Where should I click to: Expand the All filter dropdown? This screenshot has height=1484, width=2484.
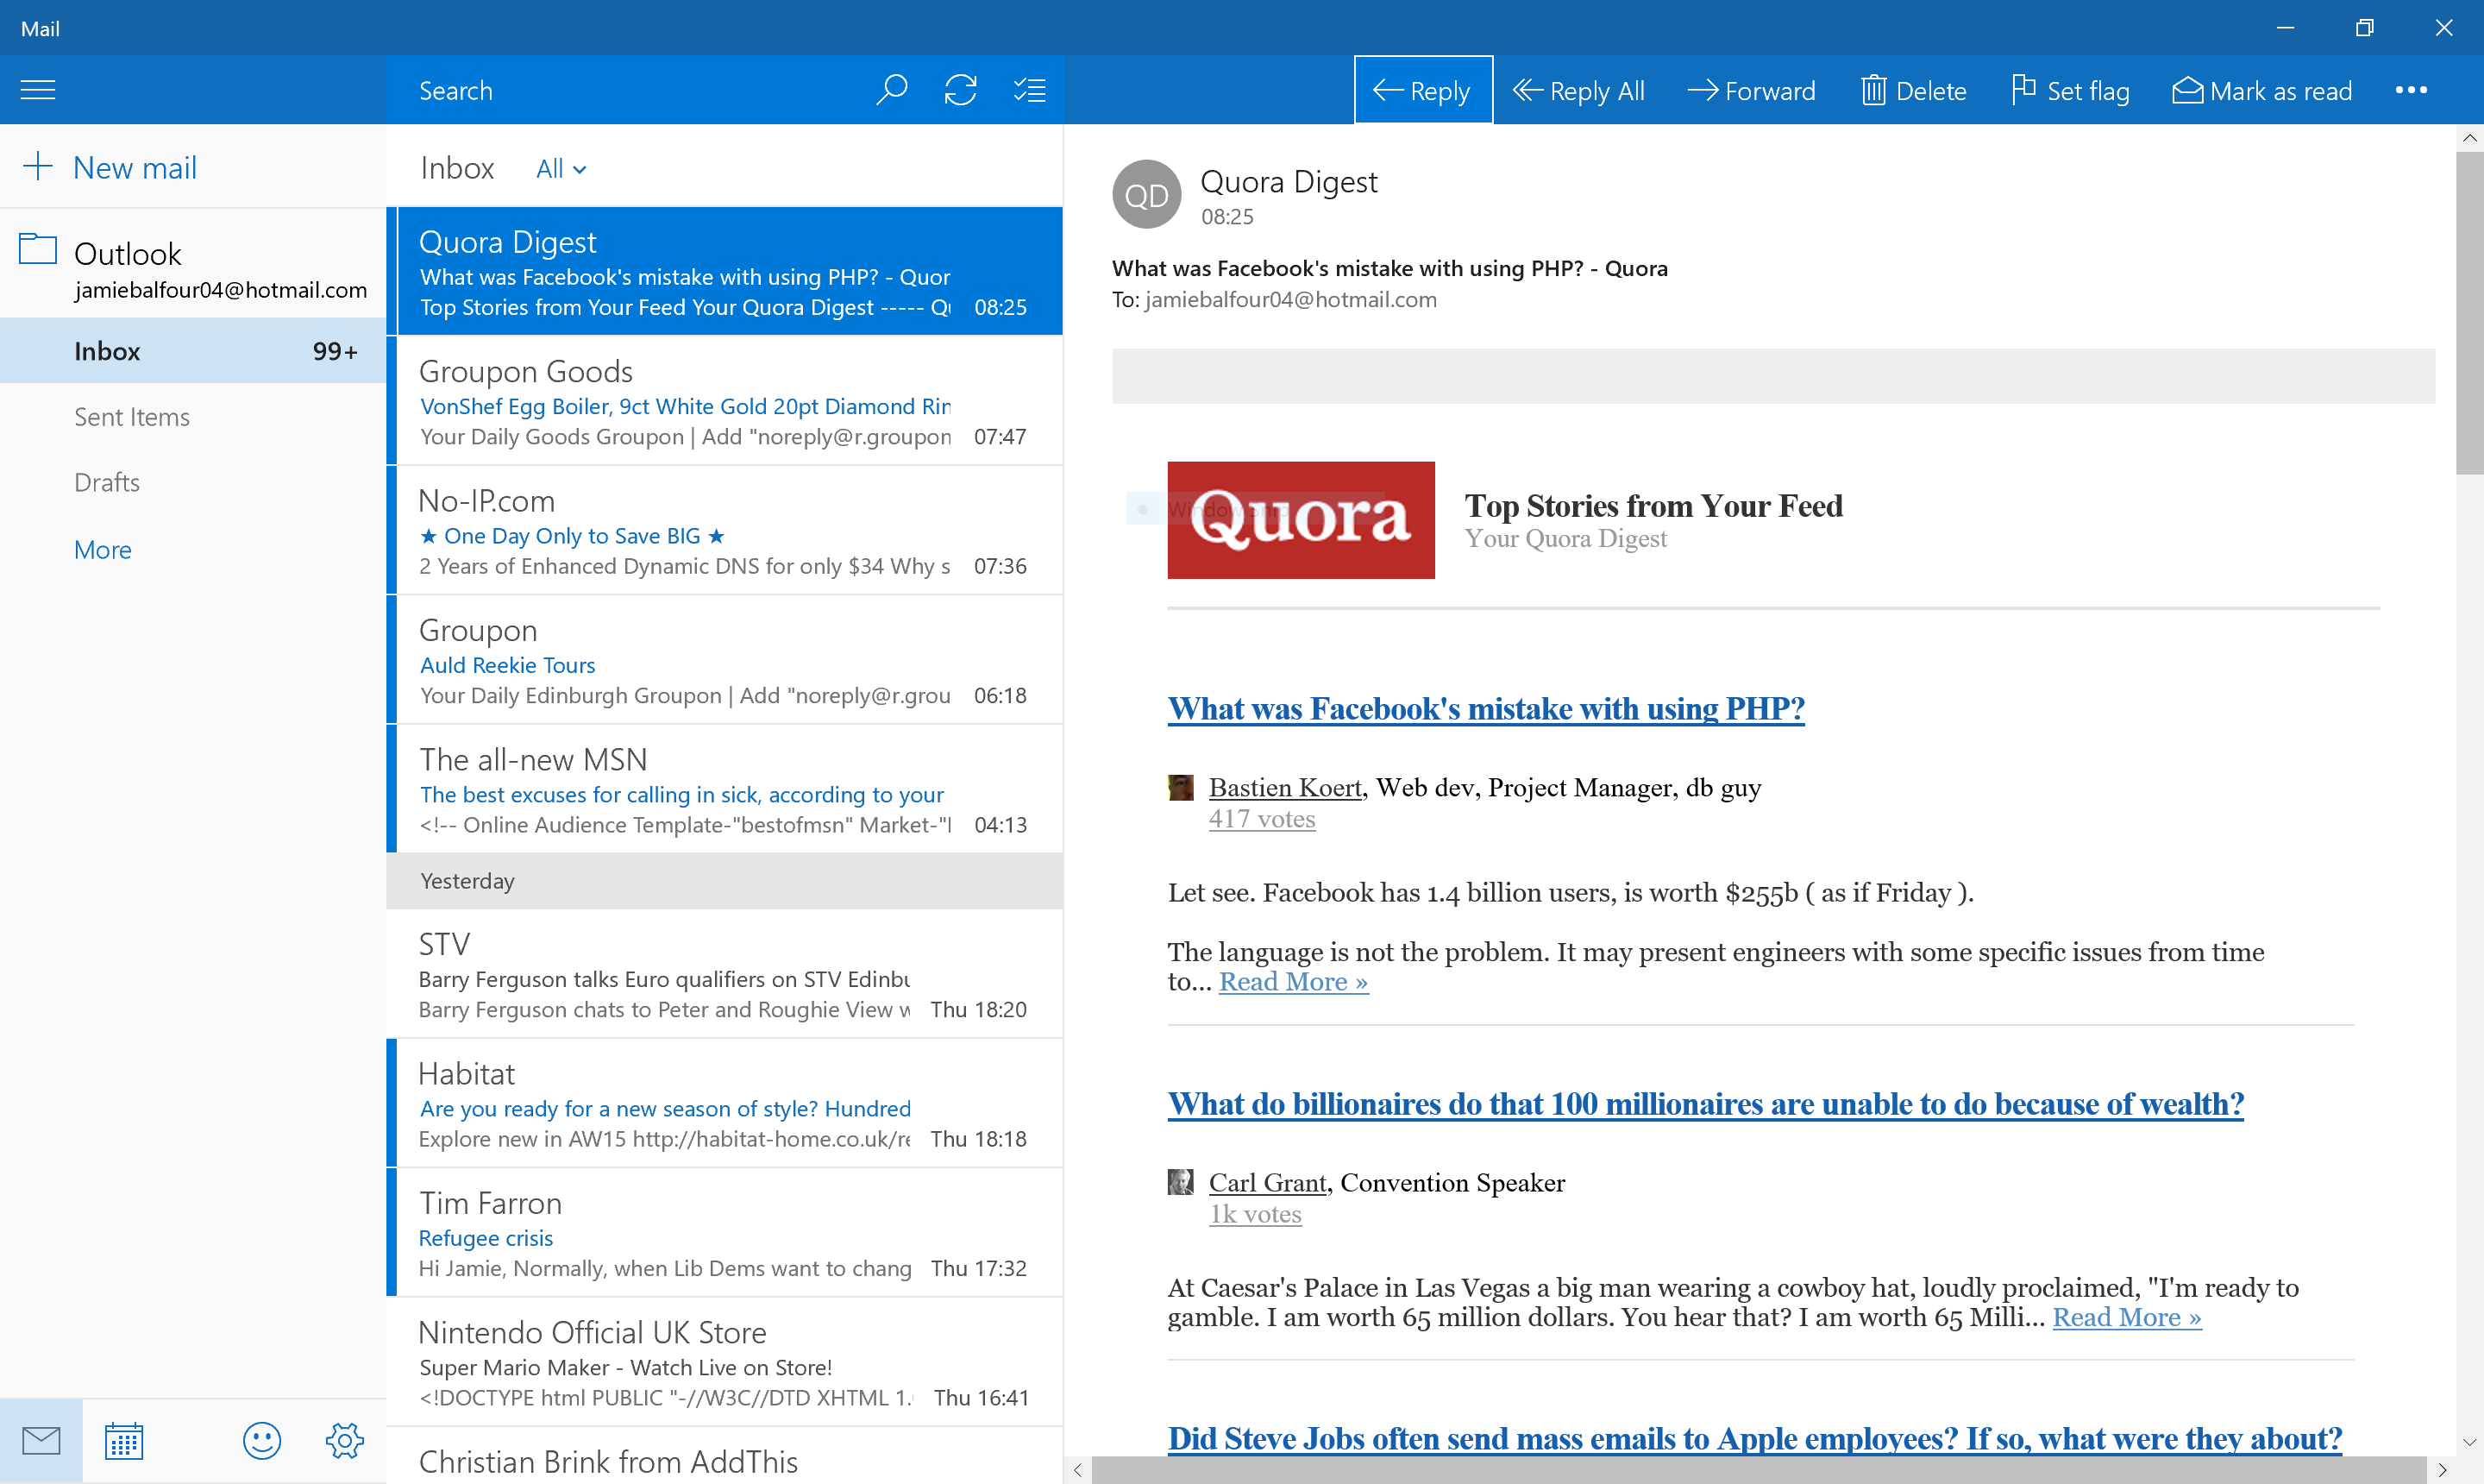point(561,169)
